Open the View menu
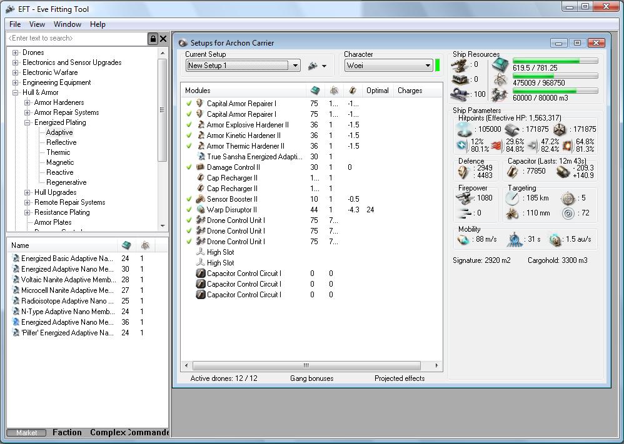 [37, 24]
